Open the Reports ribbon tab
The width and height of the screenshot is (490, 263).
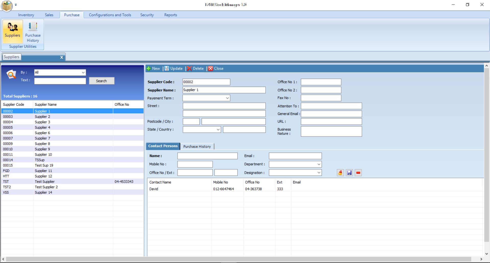click(x=171, y=15)
